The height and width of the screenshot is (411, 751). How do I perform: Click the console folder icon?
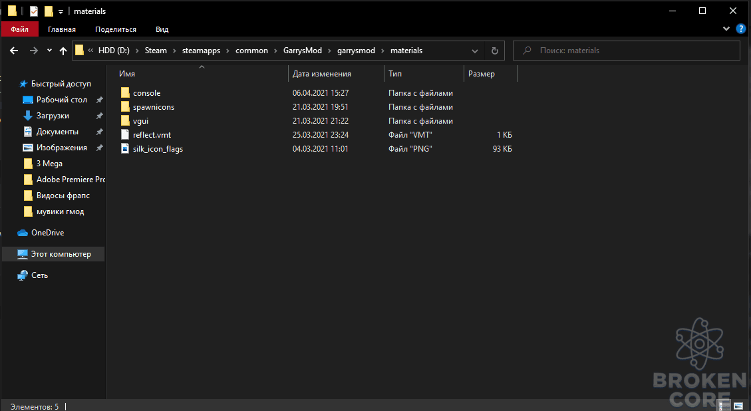tap(125, 92)
